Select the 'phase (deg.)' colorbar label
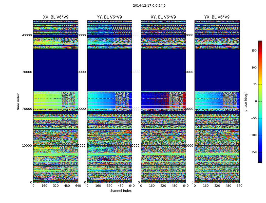The image size is (266, 203). tap(246, 101)
